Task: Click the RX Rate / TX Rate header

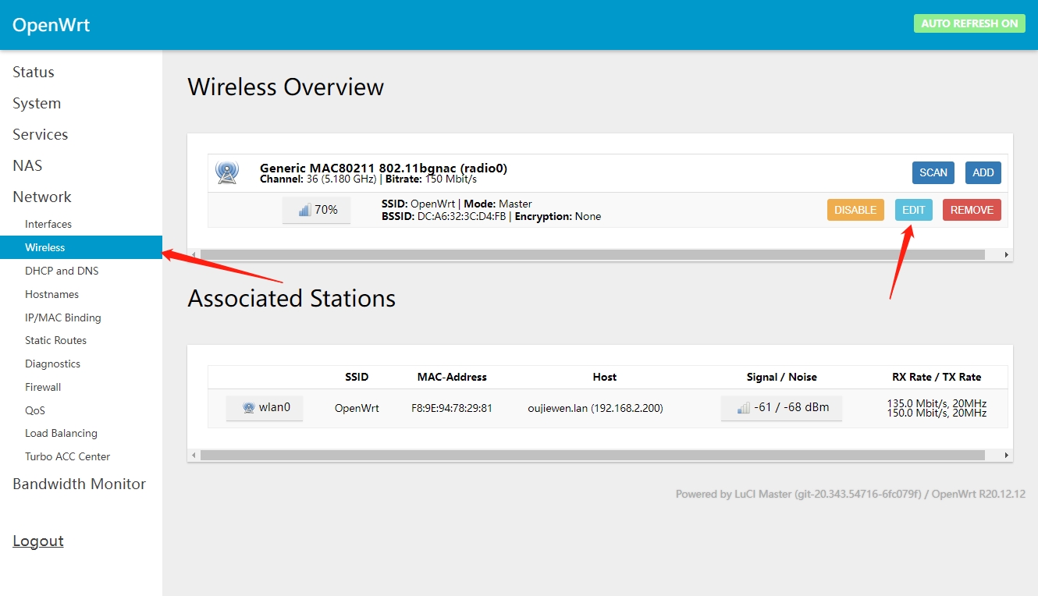Action: coord(937,377)
